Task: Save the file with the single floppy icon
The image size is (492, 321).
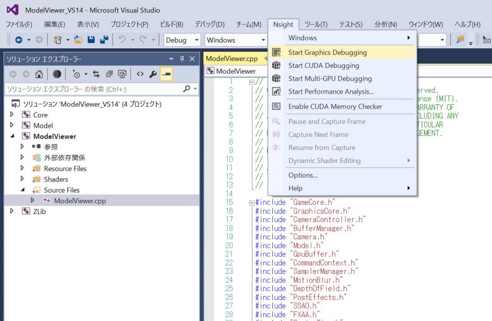Action: tap(91, 39)
